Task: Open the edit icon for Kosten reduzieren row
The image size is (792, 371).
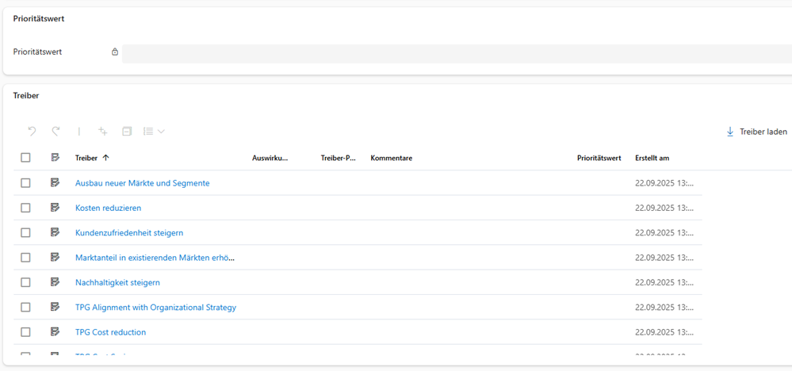Action: coord(55,208)
